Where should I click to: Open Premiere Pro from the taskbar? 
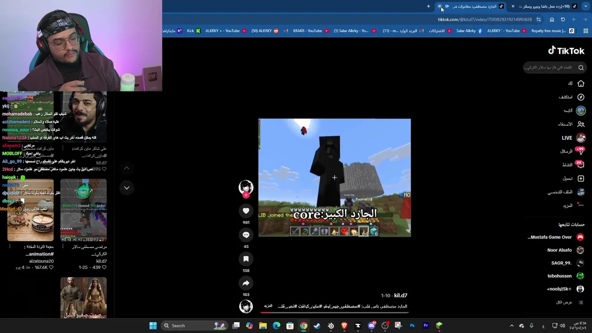tap(425, 326)
